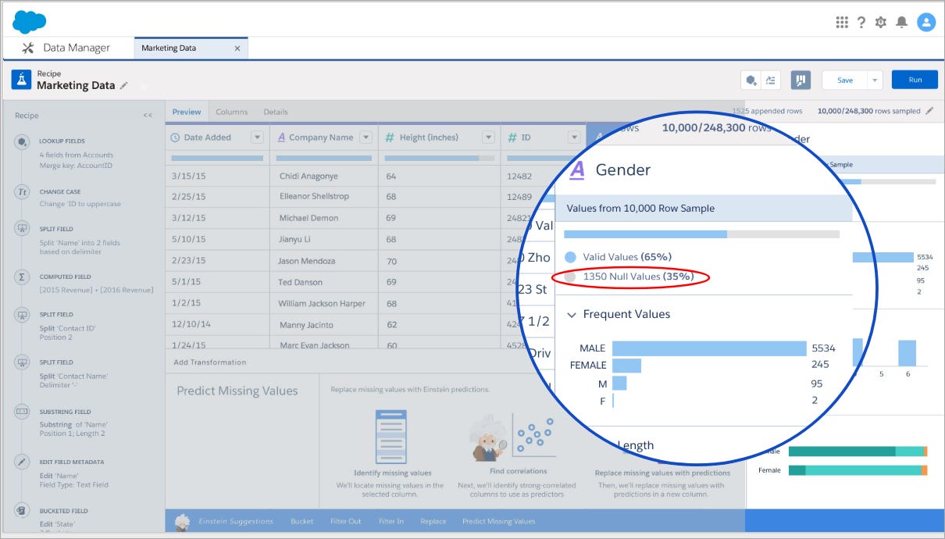The width and height of the screenshot is (945, 539).
Task: Select Split Field 'Contact Name' step icon
Action: 22,363
